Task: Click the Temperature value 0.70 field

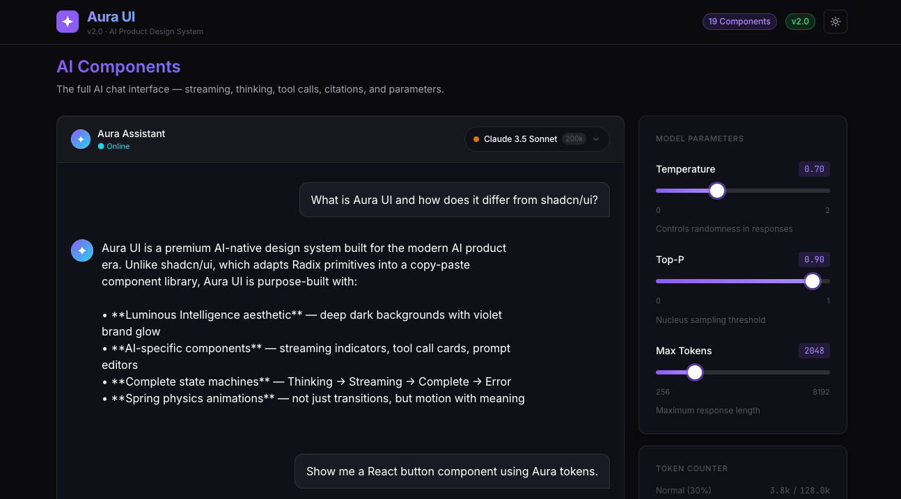Action: 814,169
